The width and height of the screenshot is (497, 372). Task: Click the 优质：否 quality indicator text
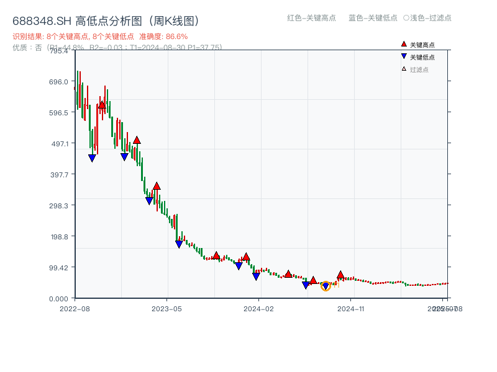pos(23,48)
